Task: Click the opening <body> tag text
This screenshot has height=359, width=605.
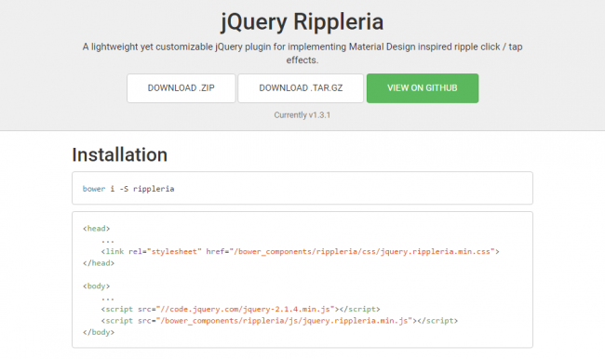Action: (x=96, y=286)
